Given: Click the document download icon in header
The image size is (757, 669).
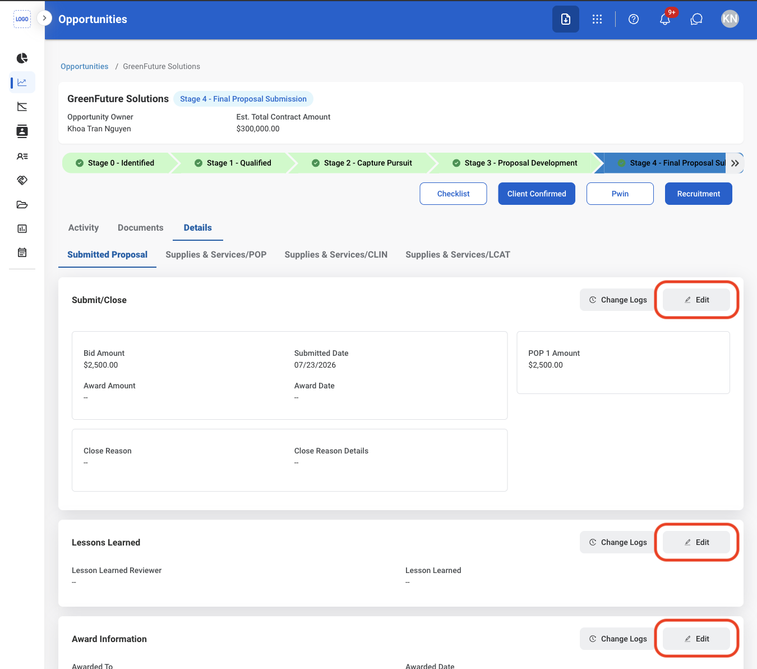Looking at the screenshot, I should (x=566, y=19).
